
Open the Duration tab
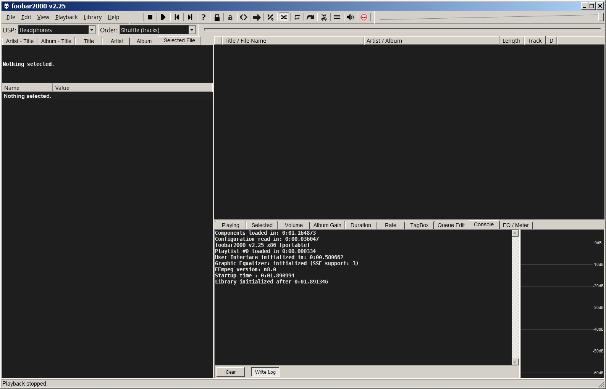[x=361, y=225]
